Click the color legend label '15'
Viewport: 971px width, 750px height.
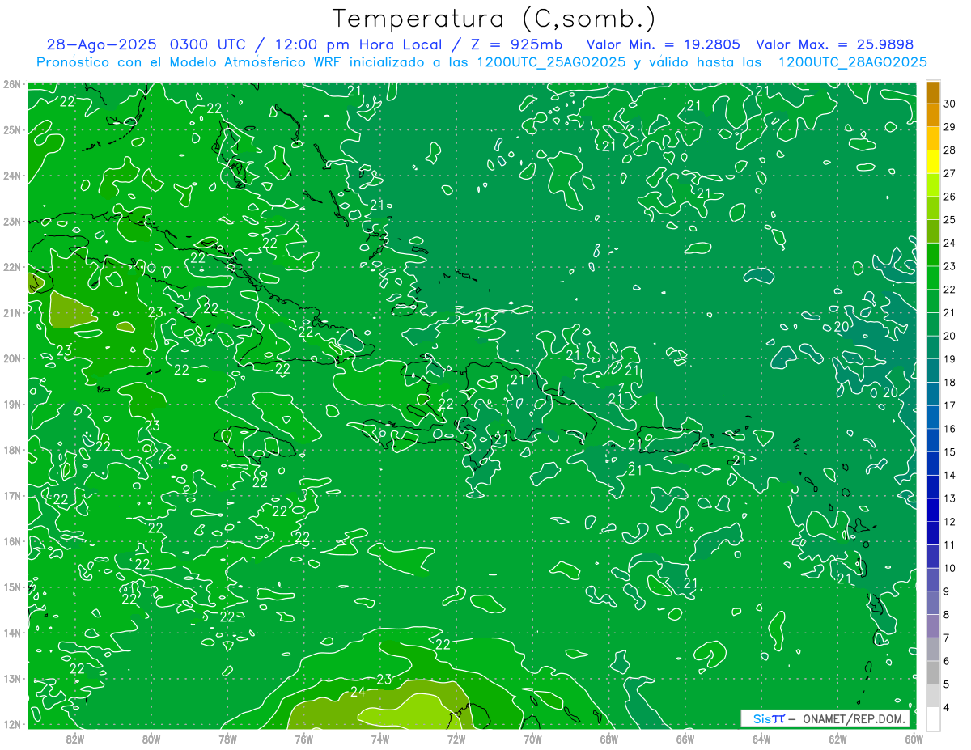click(949, 451)
